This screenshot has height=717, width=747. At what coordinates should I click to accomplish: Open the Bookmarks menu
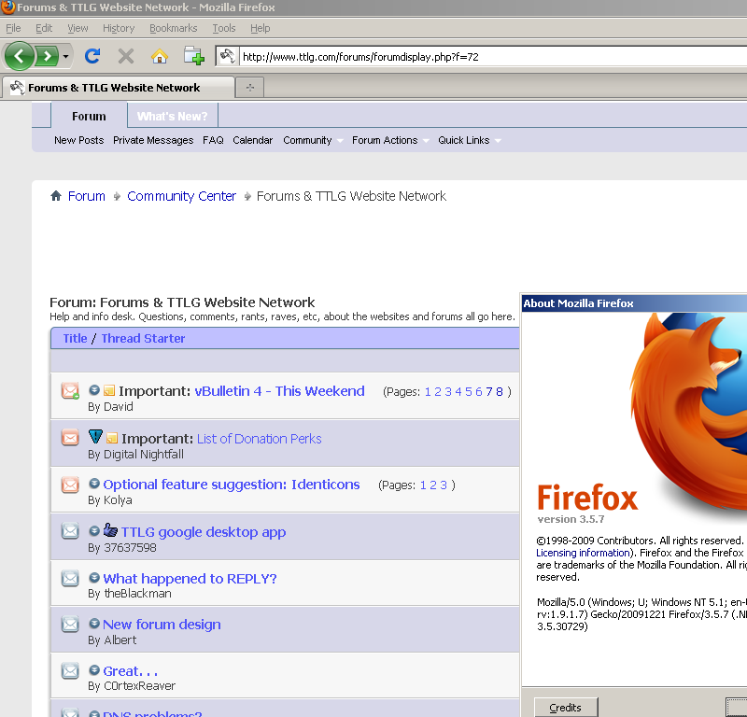(x=174, y=28)
